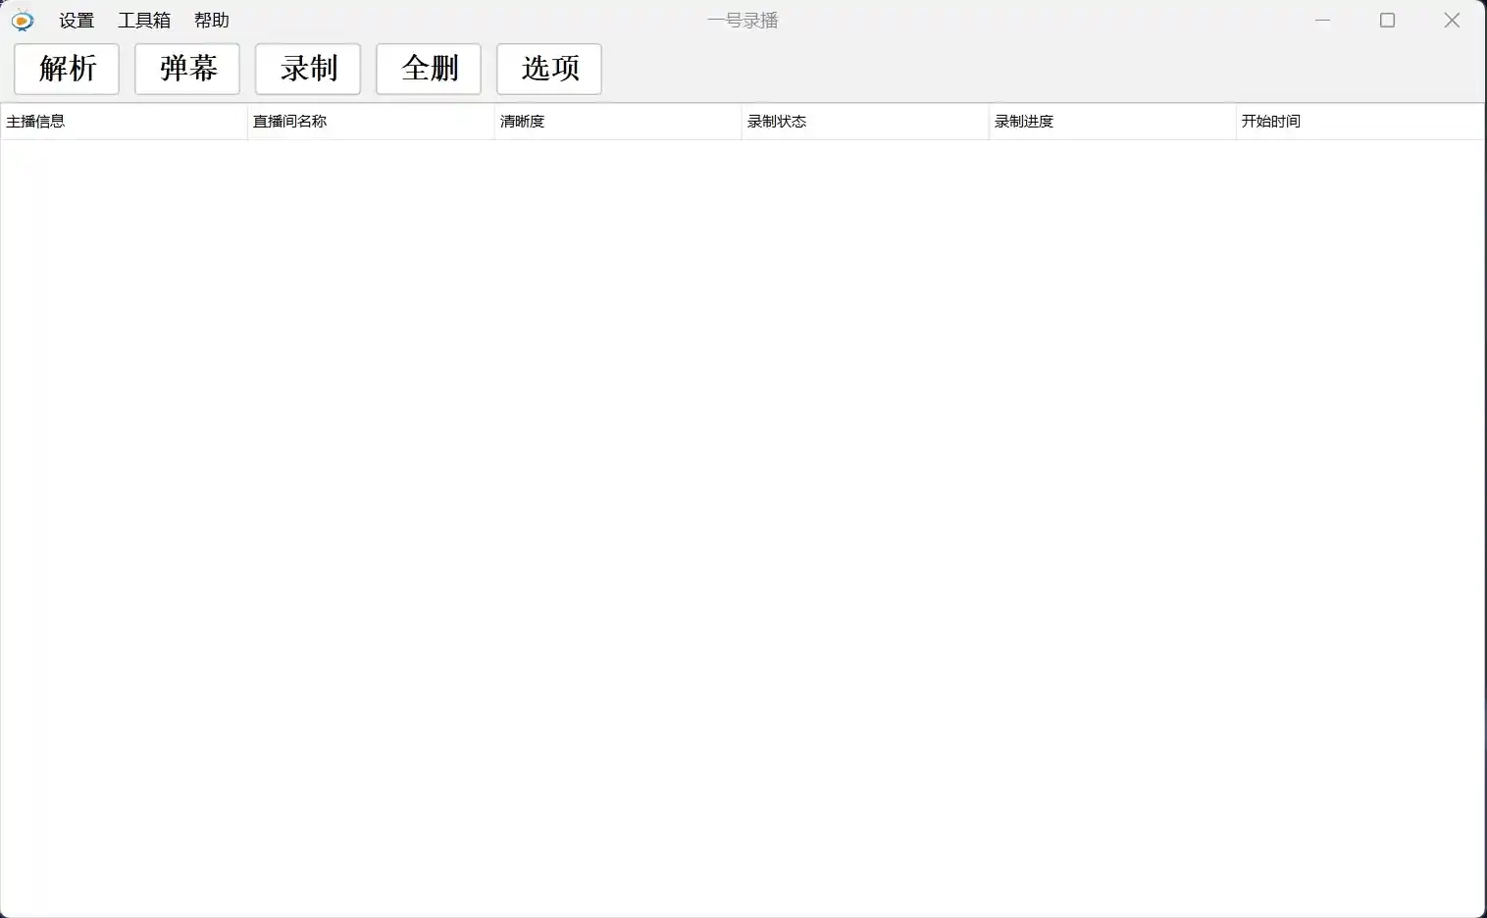Click the 一号录播 app icon in title bar
The height and width of the screenshot is (918, 1487).
pyautogui.click(x=22, y=21)
